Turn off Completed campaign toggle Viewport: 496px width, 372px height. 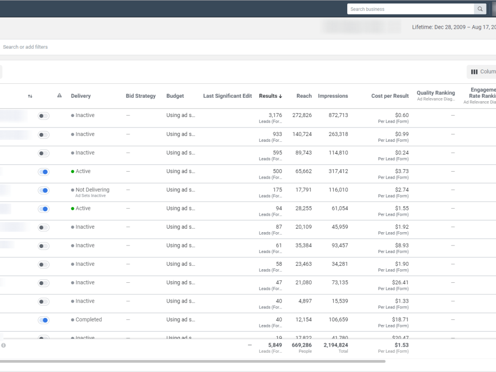pos(44,320)
